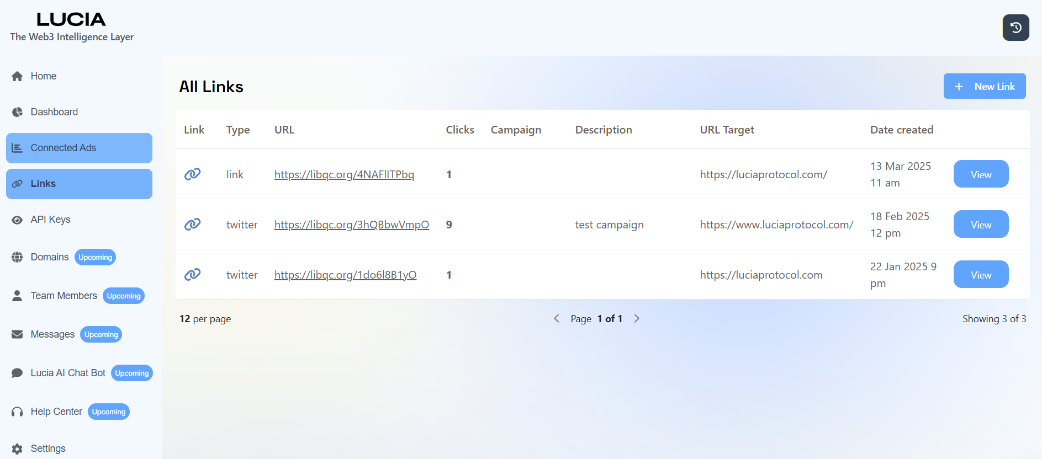Open Connected Ads in sidebar
The image size is (1042, 459).
79,148
